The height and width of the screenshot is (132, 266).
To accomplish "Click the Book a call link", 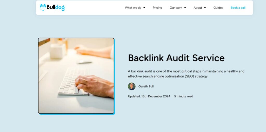I will click(x=238, y=8).
